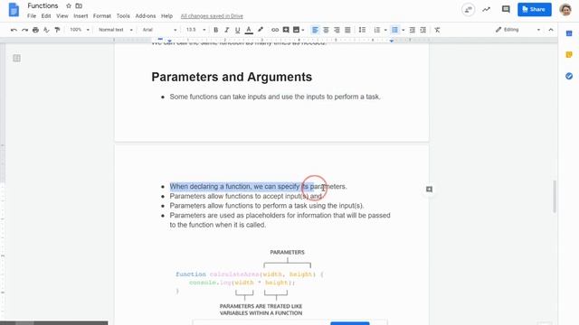Select justify alignment
The image size is (579, 325).
347,30
